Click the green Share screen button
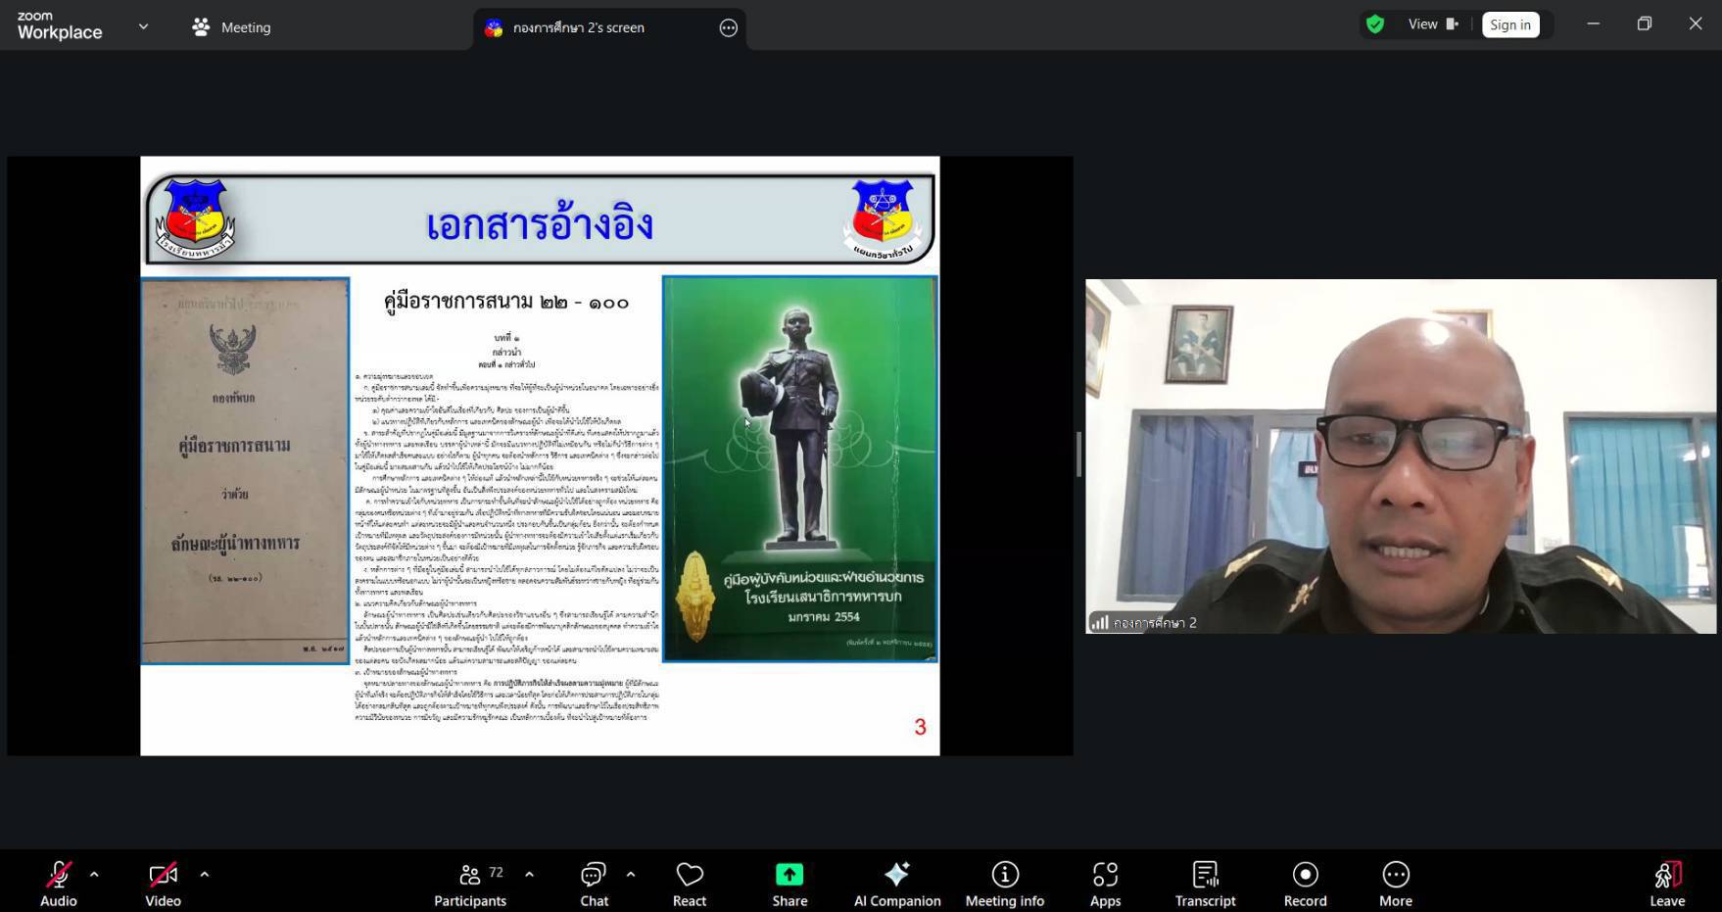 pyautogui.click(x=789, y=883)
